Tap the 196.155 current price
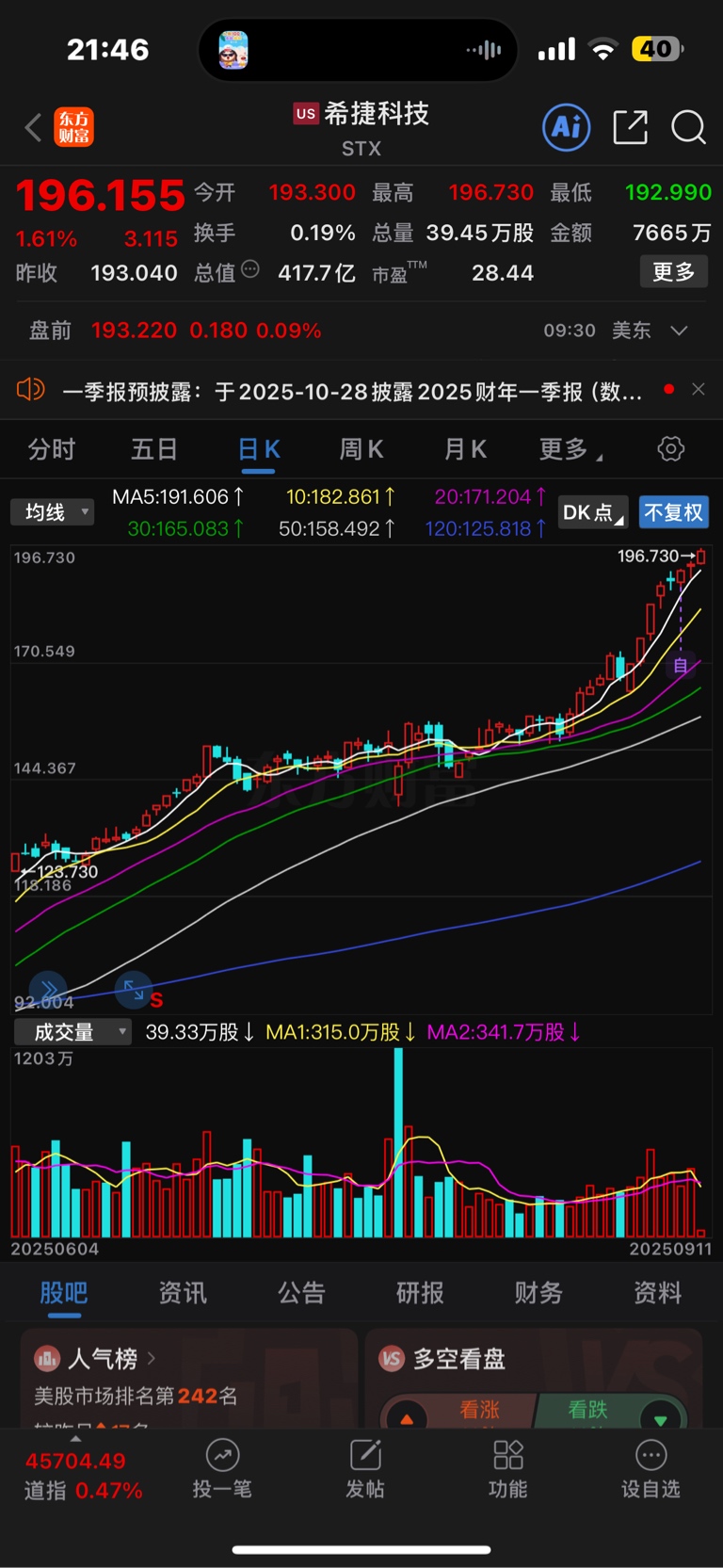 click(100, 196)
